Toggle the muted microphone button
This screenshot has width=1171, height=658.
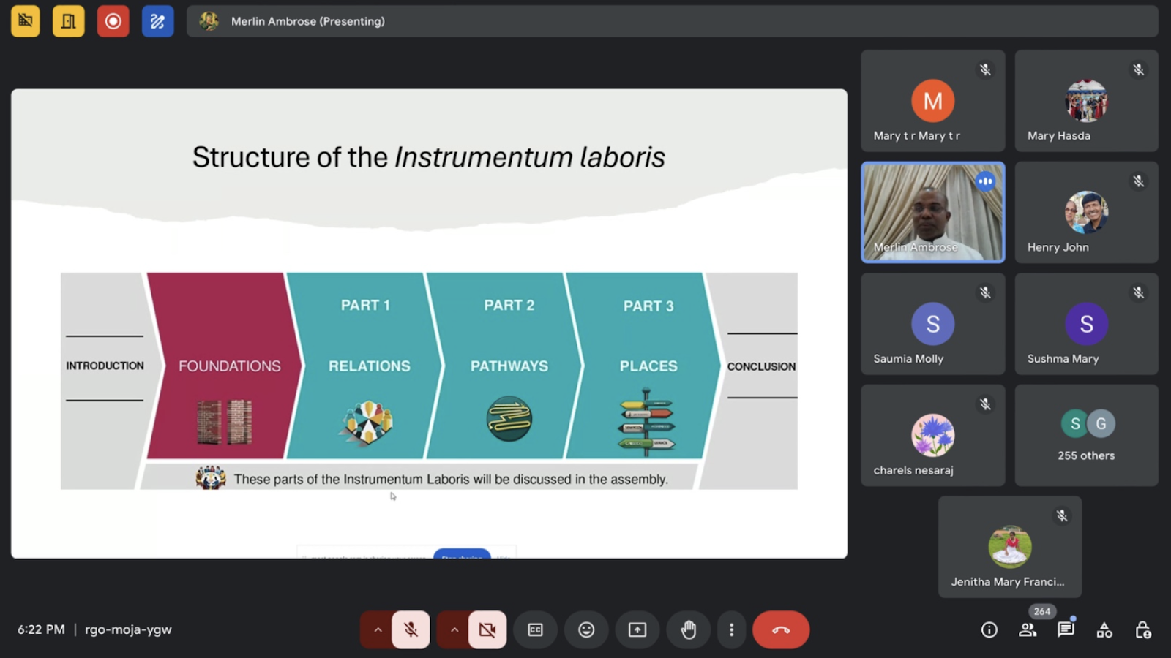point(411,629)
